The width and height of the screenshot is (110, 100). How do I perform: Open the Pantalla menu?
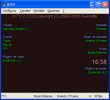click(39, 11)
